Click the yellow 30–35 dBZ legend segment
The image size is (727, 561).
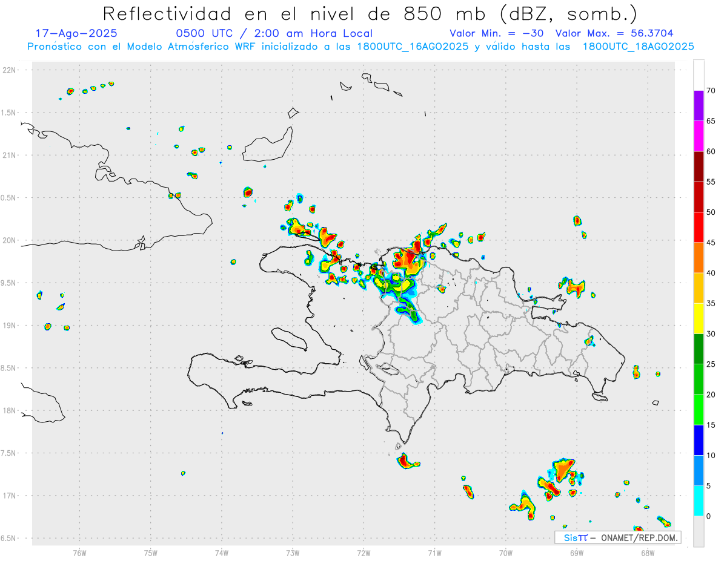click(x=699, y=318)
